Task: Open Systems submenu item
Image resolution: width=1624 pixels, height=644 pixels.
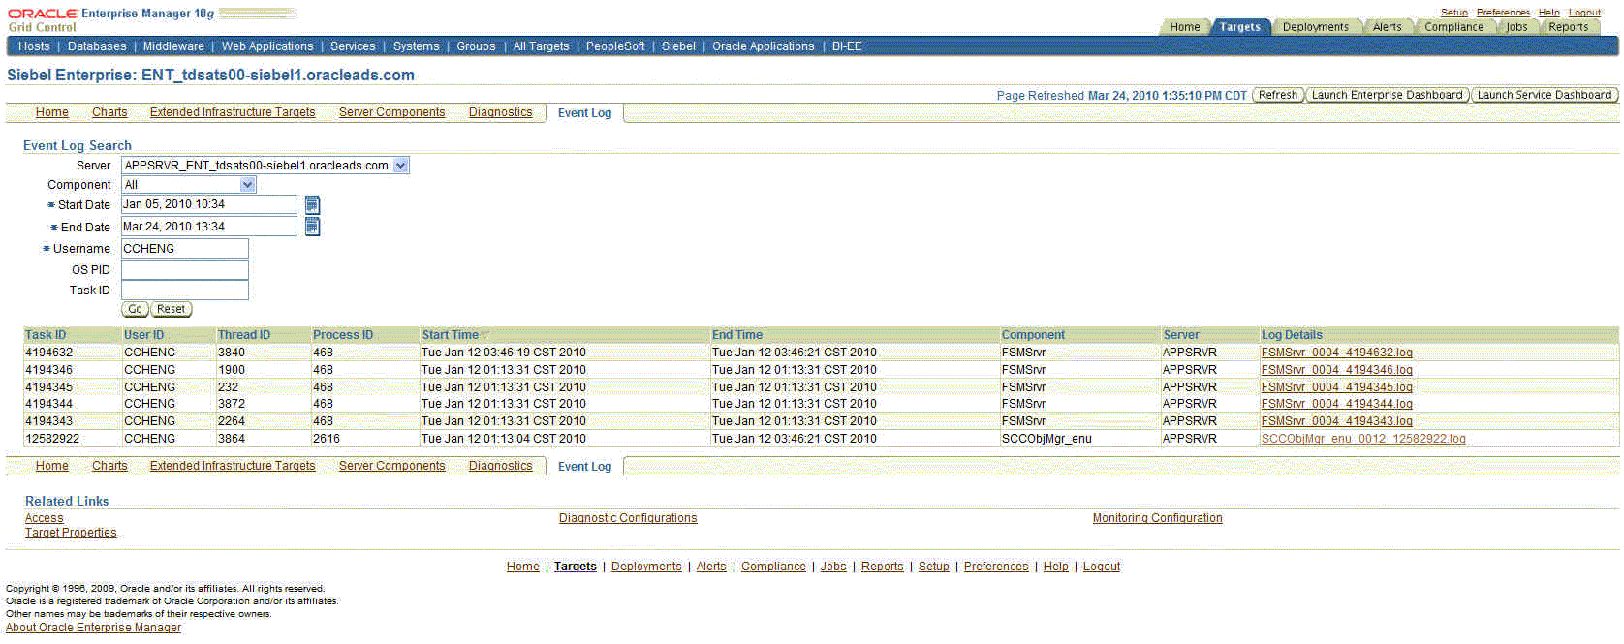Action: 417,46
